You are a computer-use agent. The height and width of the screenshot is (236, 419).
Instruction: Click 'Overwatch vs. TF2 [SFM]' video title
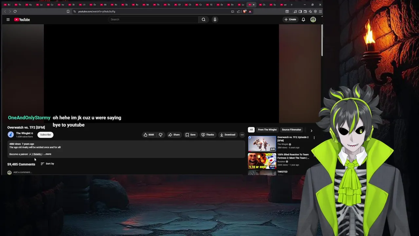pos(26,127)
